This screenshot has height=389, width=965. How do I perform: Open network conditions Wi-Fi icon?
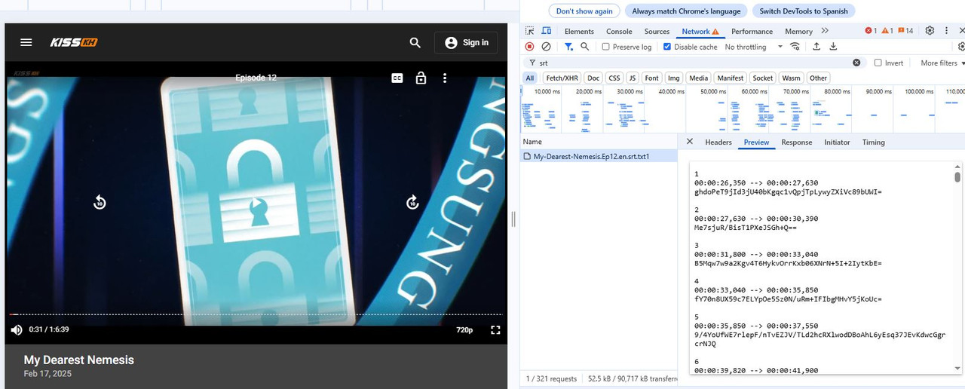click(x=795, y=47)
